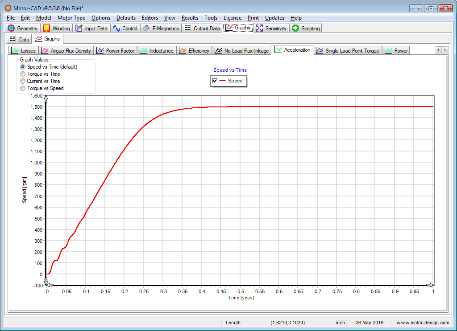Select Torque vs Speed radio button

coord(23,88)
